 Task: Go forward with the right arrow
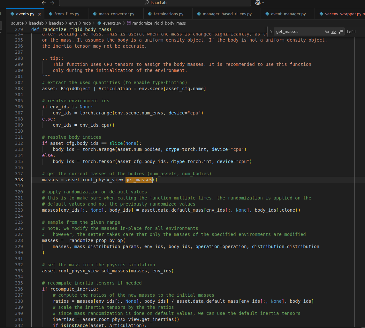[x=52, y=3]
